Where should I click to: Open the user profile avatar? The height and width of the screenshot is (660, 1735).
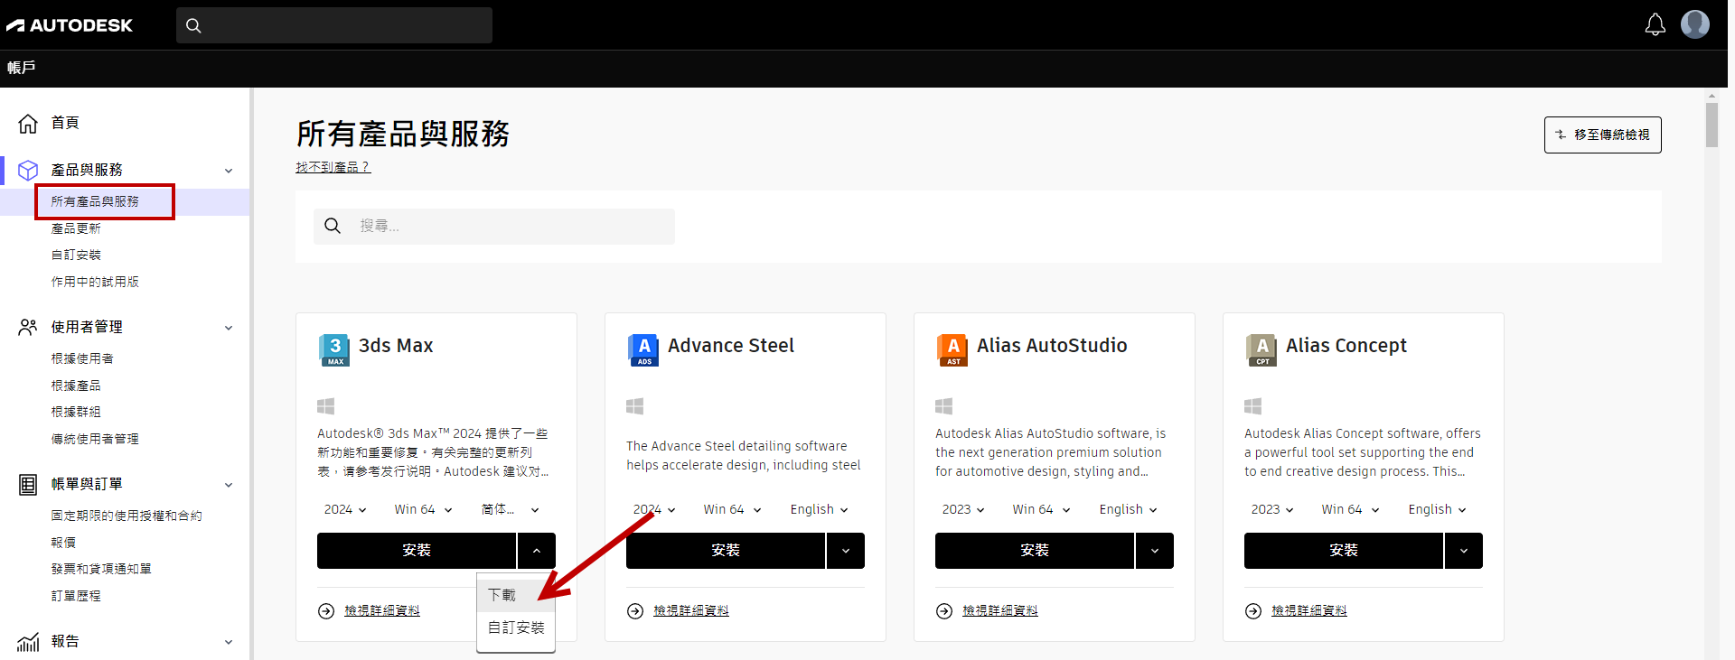point(1694,24)
